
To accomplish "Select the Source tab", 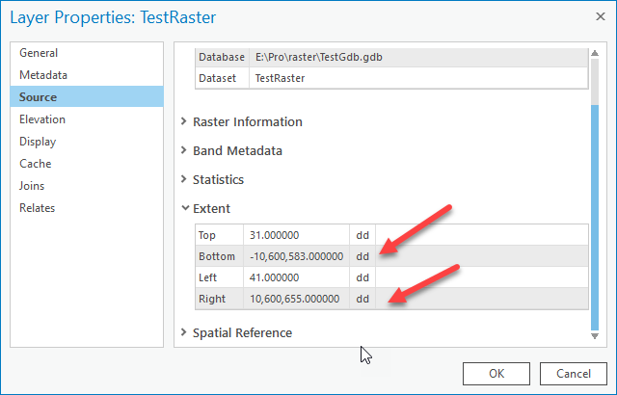I will click(38, 97).
